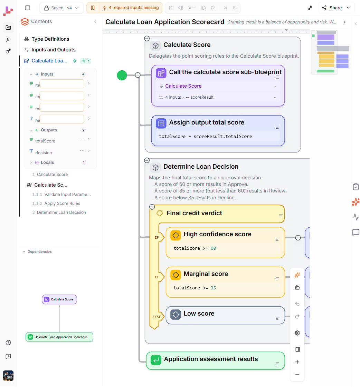Click the step-out arrow icon
Image resolution: width=360 pixels, height=387 pixels.
click(234, 8)
